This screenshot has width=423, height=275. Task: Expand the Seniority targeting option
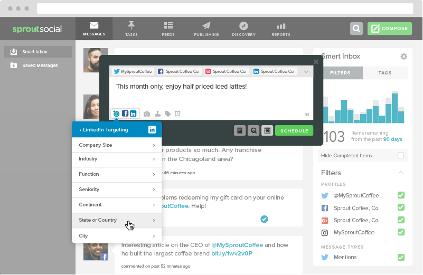117,189
